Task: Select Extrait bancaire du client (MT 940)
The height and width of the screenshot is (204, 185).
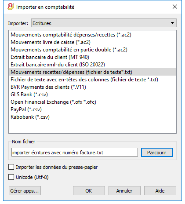Action: [50, 57]
